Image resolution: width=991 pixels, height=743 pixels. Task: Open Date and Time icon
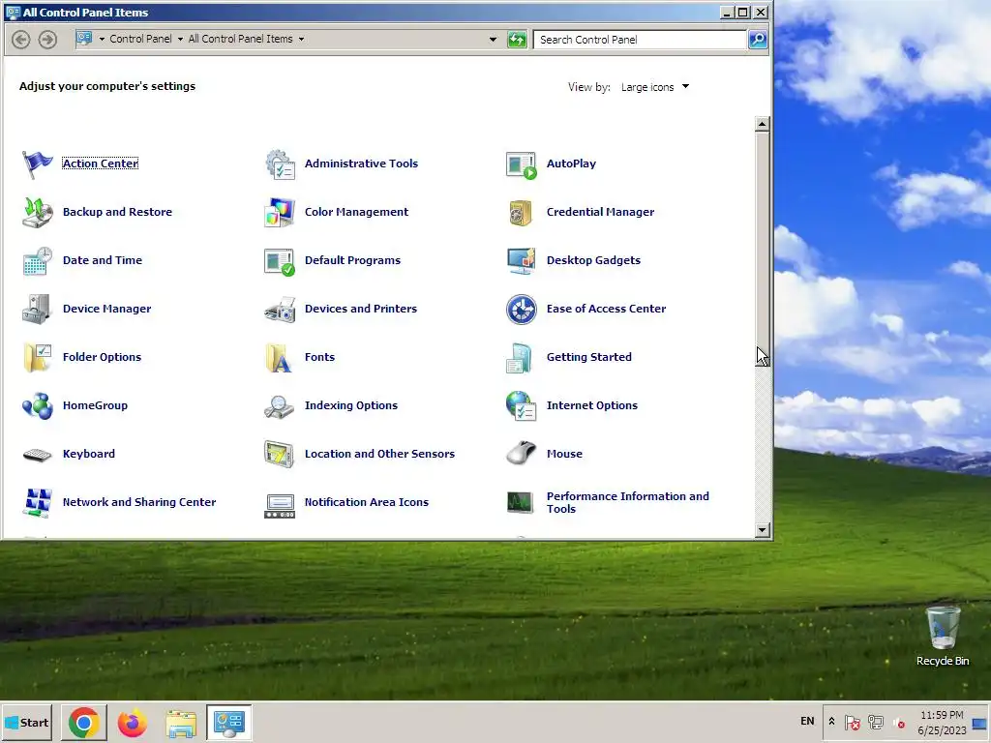(x=38, y=261)
